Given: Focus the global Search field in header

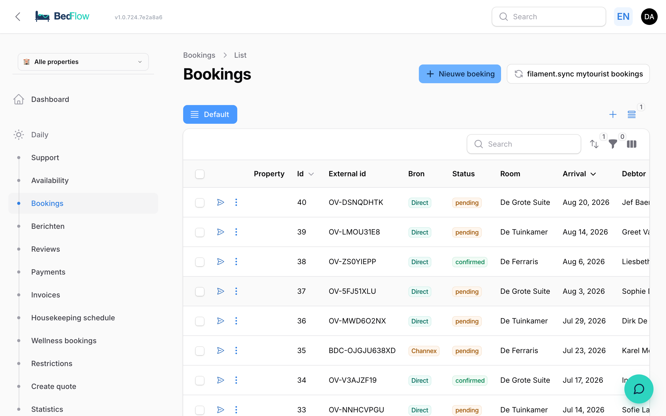Looking at the screenshot, I should click(x=548, y=17).
